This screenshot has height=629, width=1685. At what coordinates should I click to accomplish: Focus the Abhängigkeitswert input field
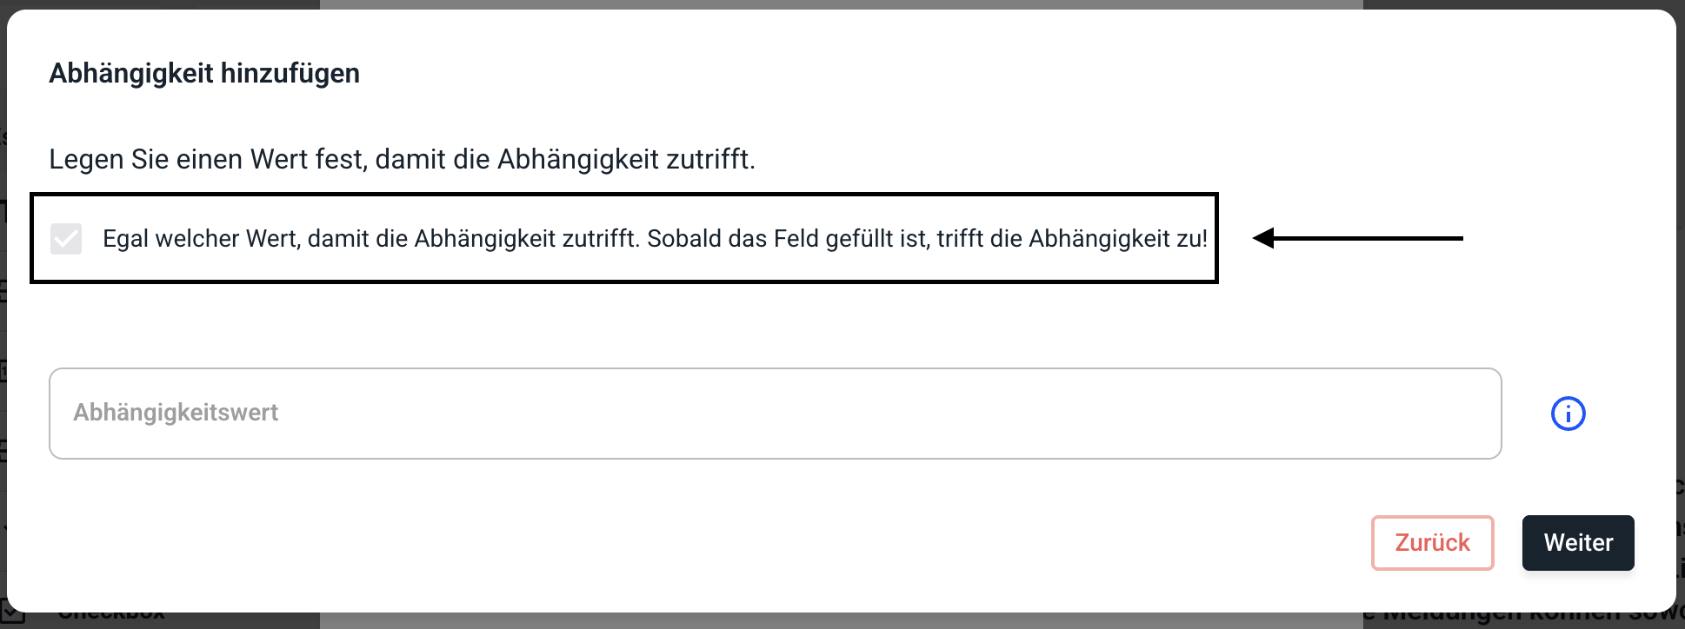click(775, 414)
